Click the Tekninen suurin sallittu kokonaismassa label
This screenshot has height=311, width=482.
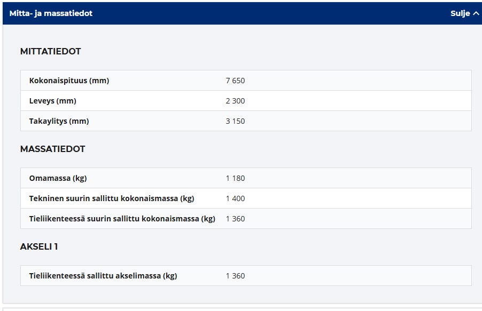(x=112, y=198)
